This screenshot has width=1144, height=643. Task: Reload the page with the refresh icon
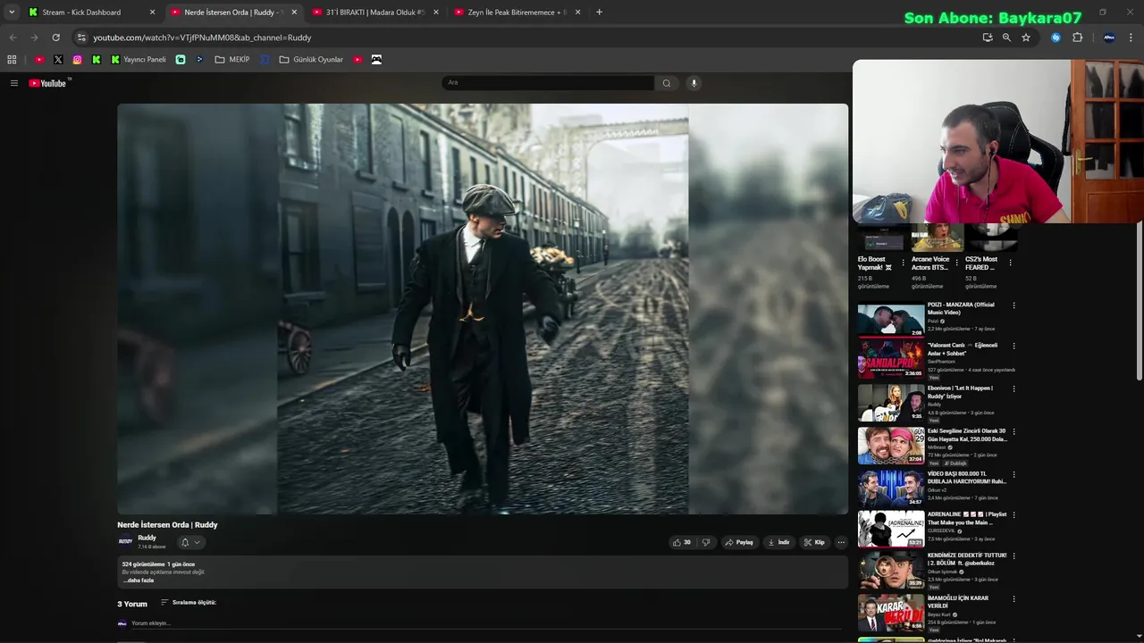pyautogui.click(x=55, y=38)
